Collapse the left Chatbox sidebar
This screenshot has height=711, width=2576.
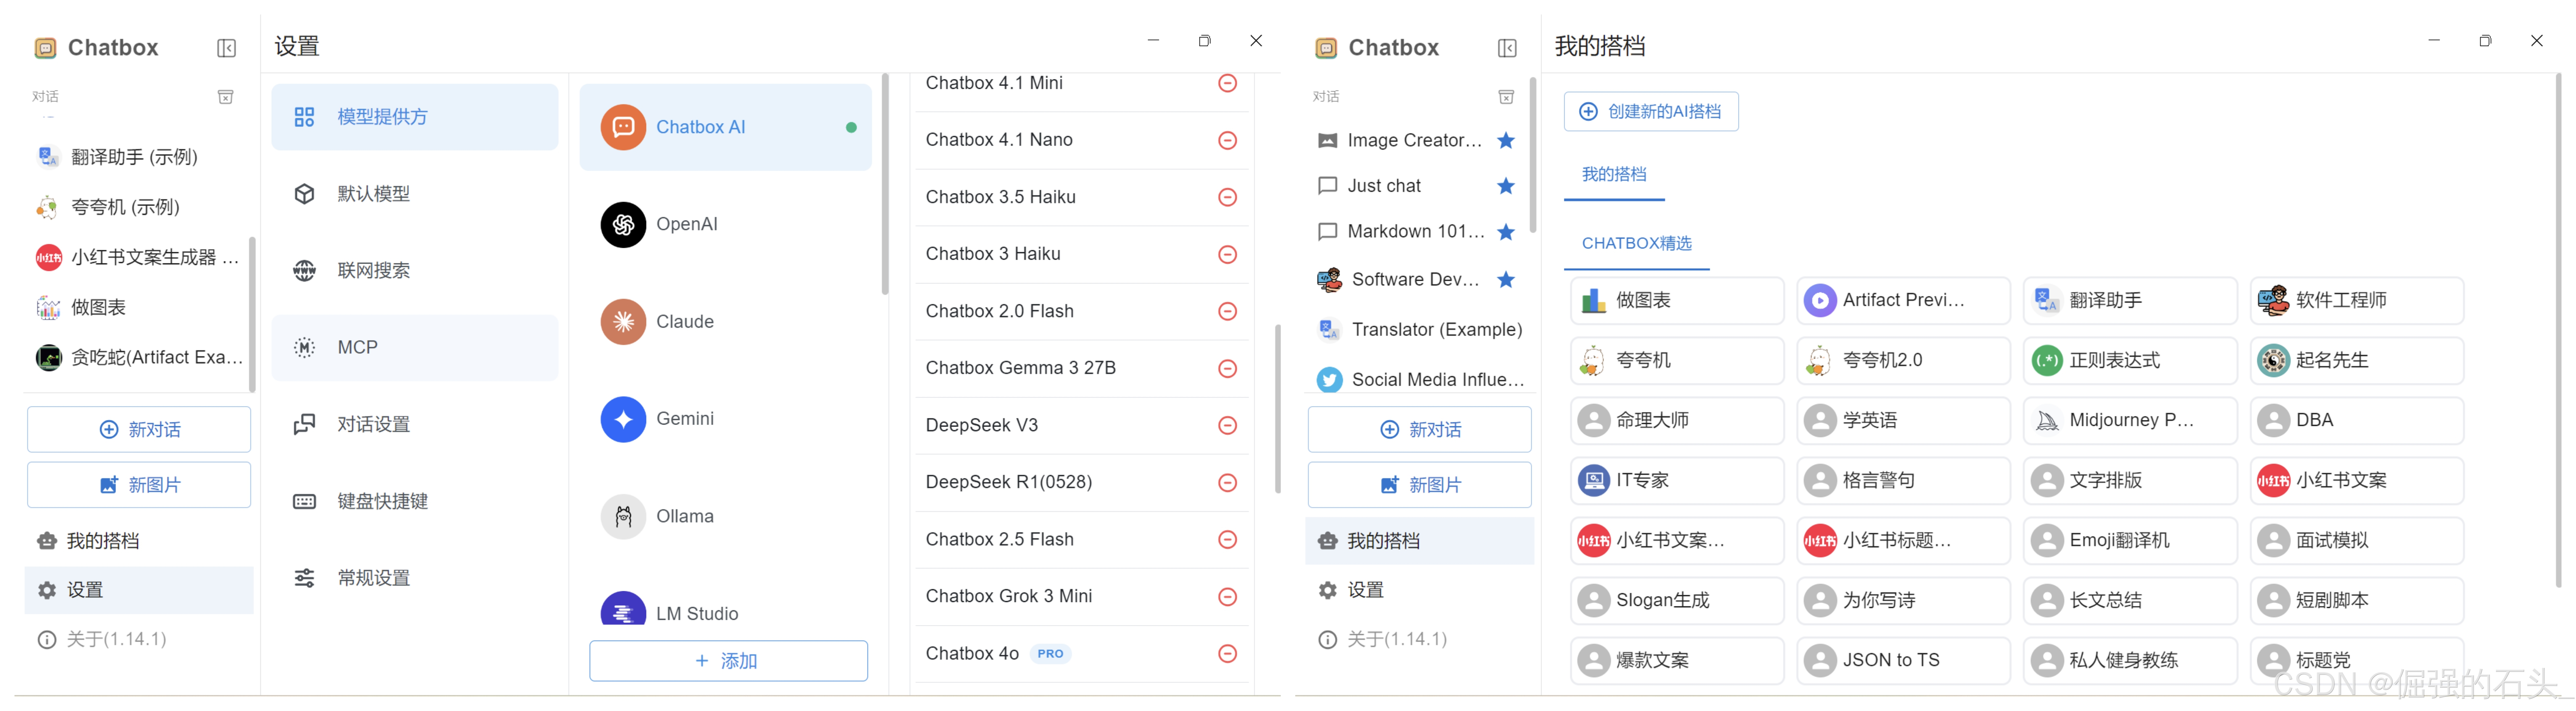click(227, 48)
